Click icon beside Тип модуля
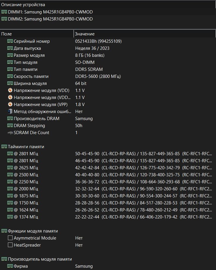 pyautogui.click(x=10, y=62)
